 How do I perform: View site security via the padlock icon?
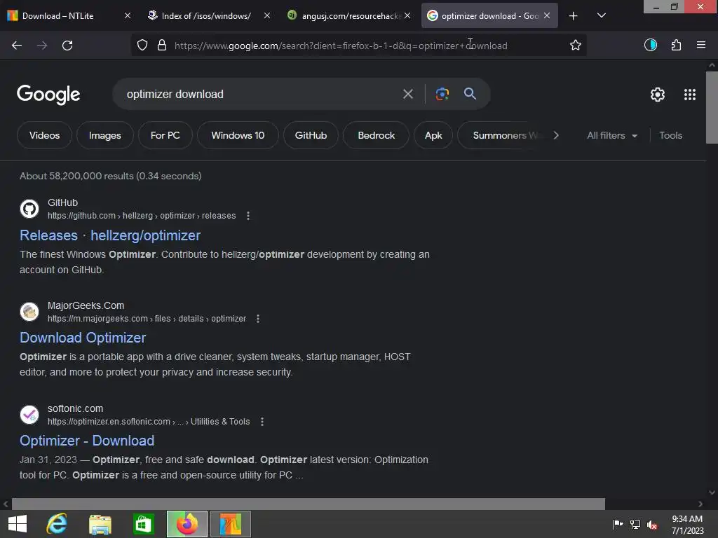tap(162, 46)
